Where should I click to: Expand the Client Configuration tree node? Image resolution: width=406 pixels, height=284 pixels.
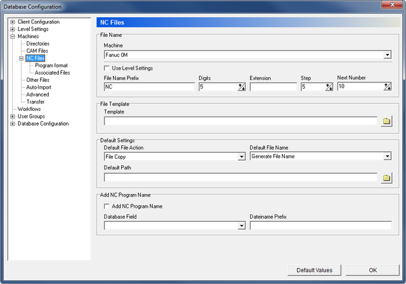13,22
